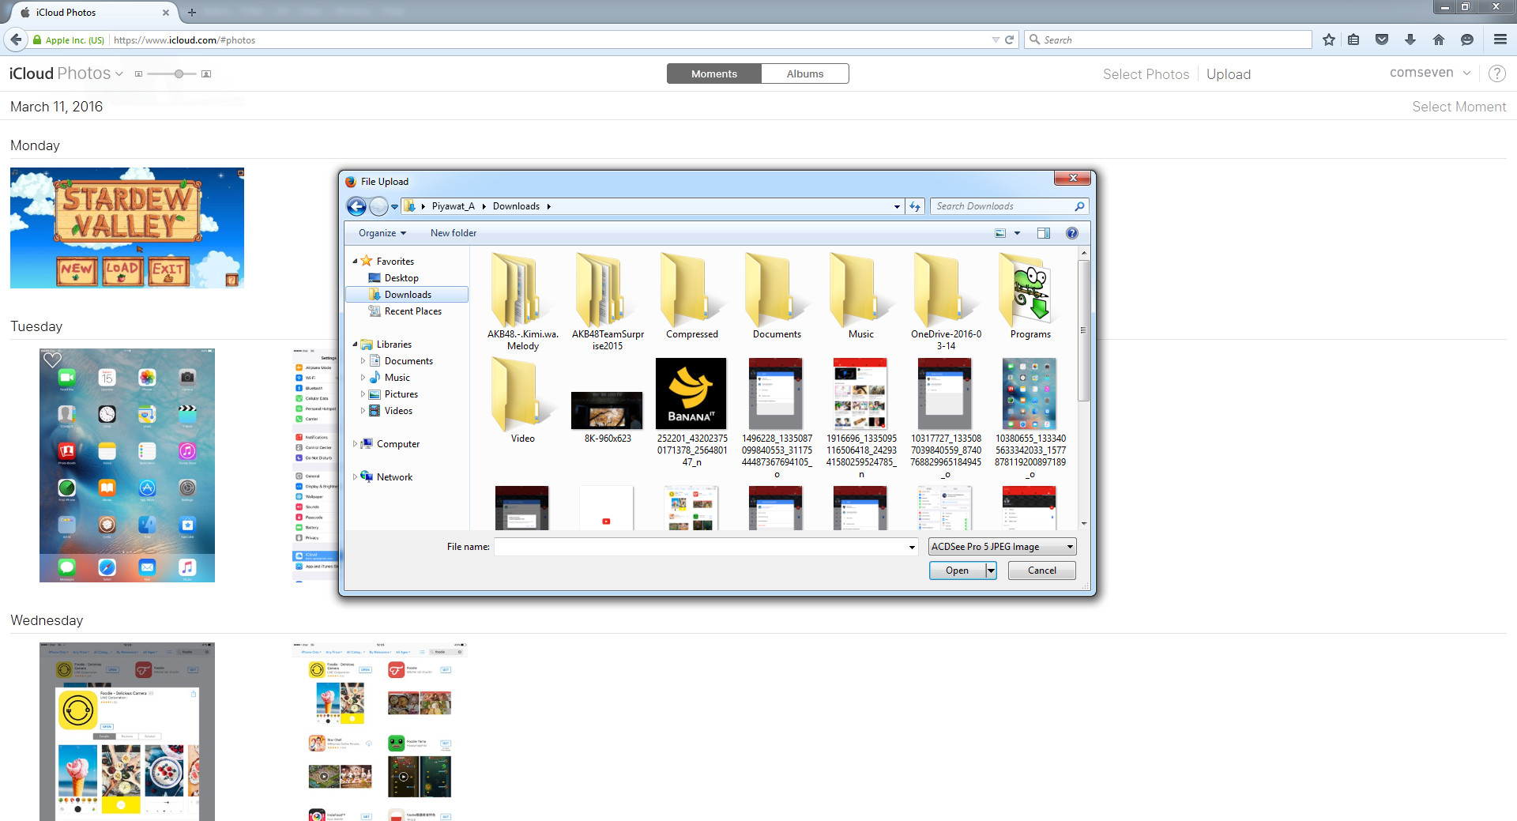This screenshot has width=1517, height=821.
Task: Click the File name input field
Action: (x=700, y=547)
